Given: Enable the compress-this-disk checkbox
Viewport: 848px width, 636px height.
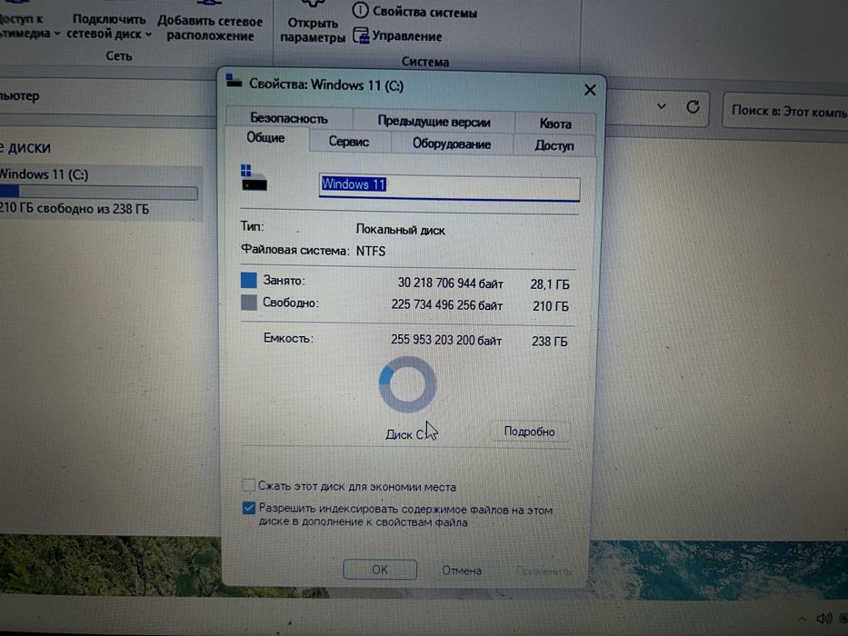Looking at the screenshot, I should [249, 485].
